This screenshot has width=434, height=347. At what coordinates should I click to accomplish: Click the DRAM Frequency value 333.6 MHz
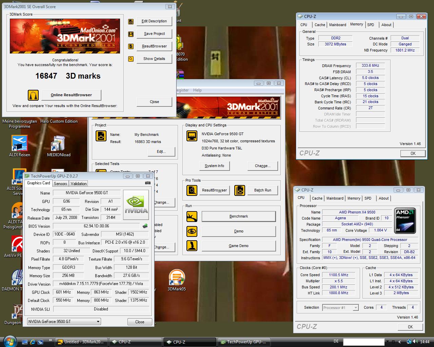(x=370, y=66)
